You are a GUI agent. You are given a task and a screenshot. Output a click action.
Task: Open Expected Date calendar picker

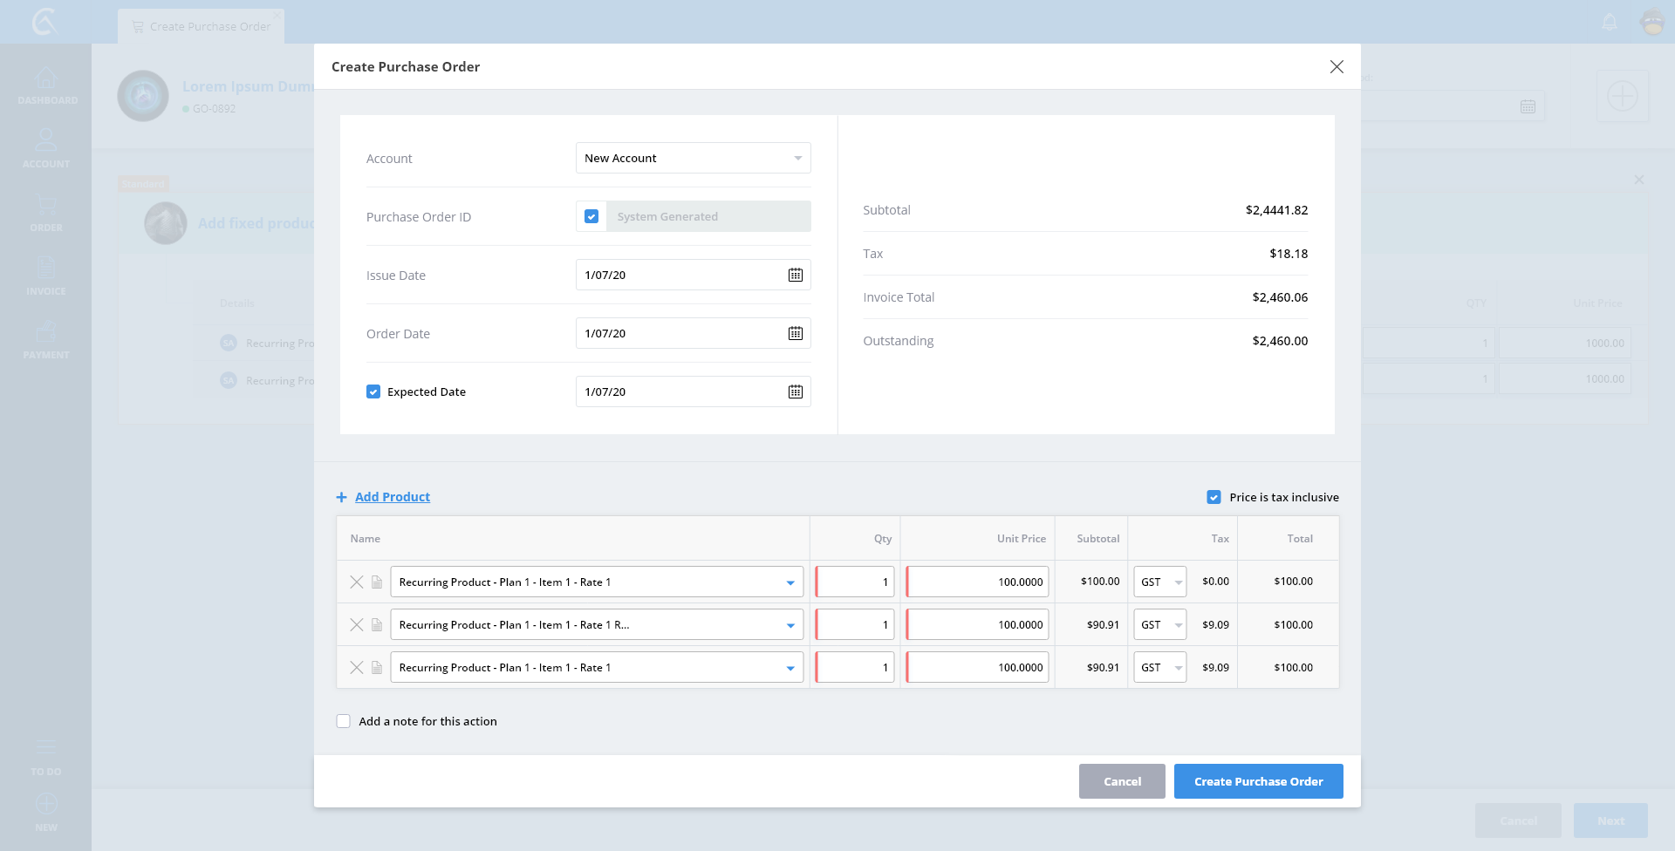click(x=795, y=391)
